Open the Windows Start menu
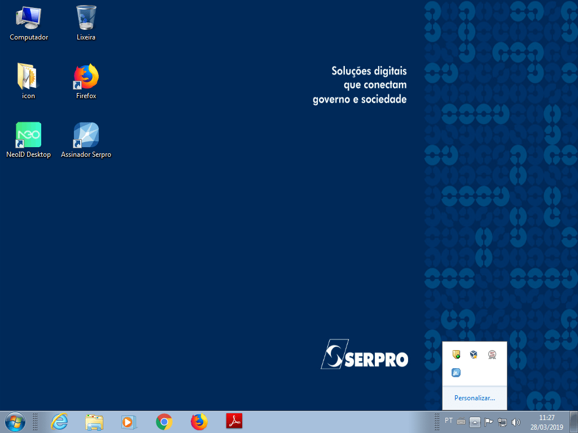Viewport: 578px width, 433px height. coord(15,421)
